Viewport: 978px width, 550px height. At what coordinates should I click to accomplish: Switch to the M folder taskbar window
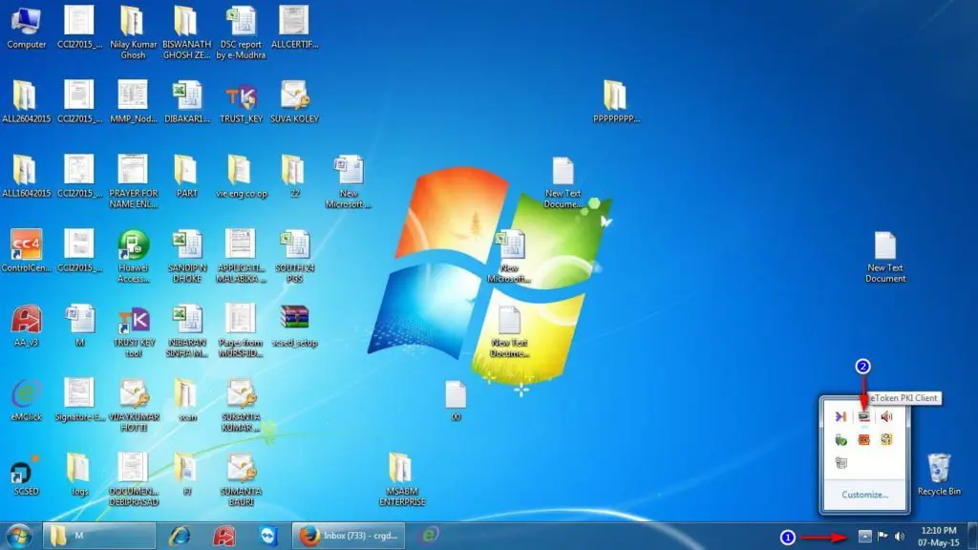[x=100, y=536]
